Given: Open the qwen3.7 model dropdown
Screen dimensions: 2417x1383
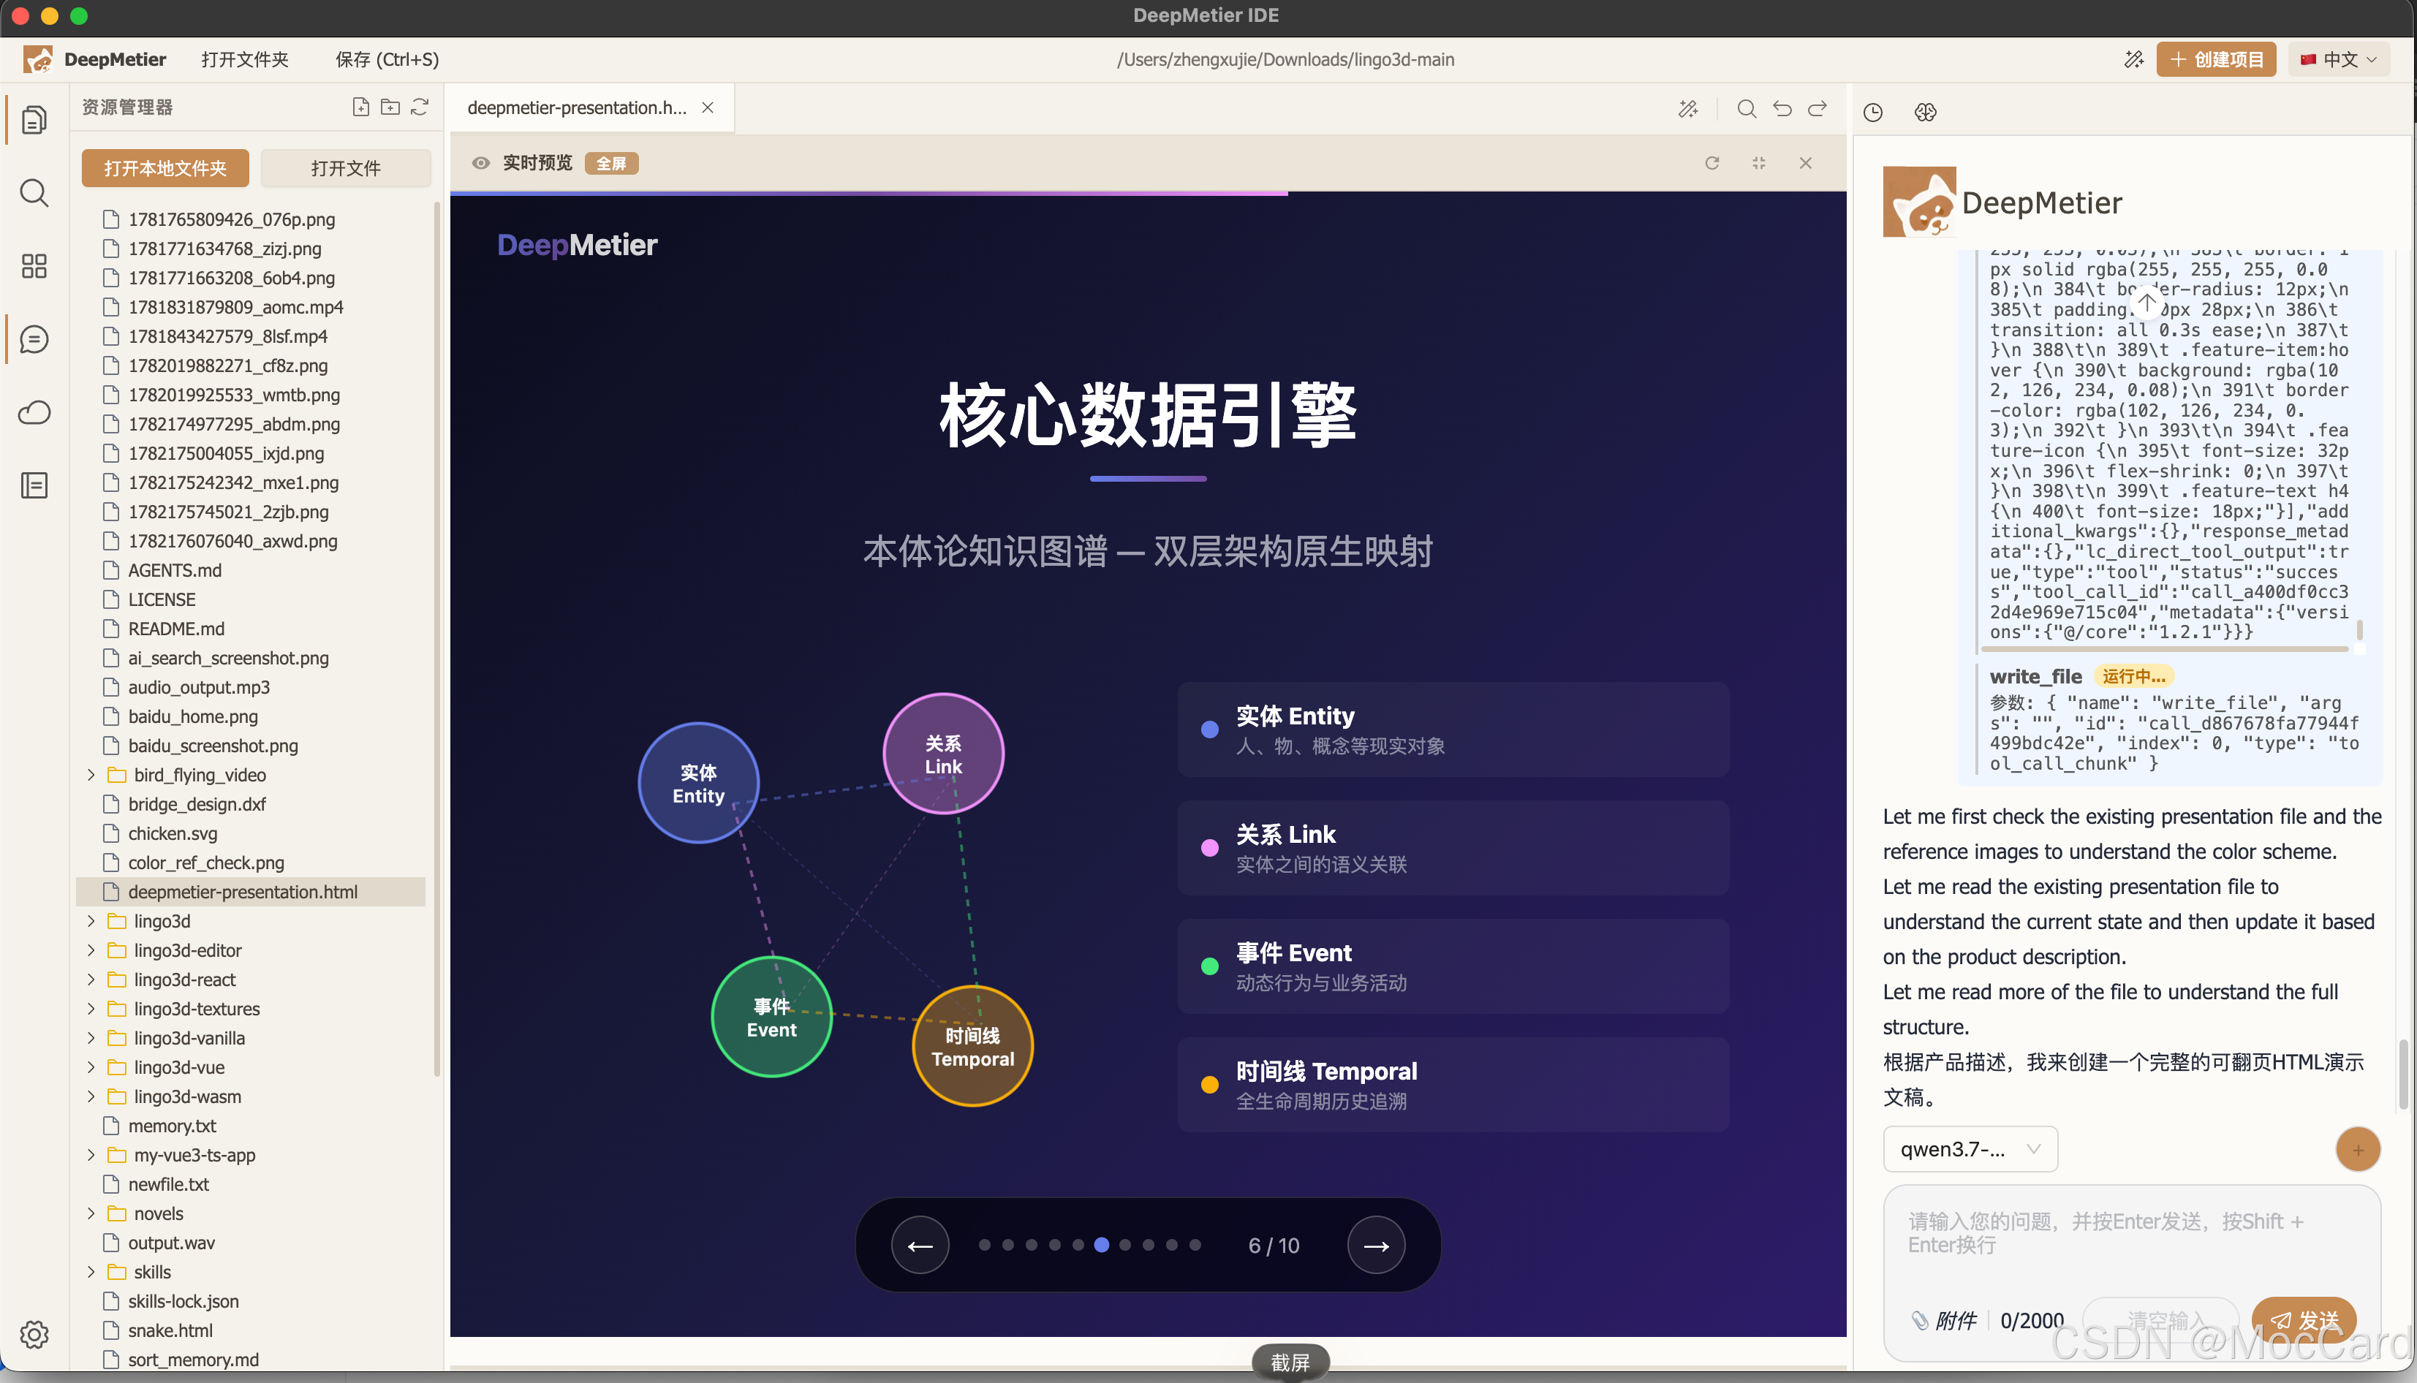Looking at the screenshot, I should pyautogui.click(x=1970, y=1148).
